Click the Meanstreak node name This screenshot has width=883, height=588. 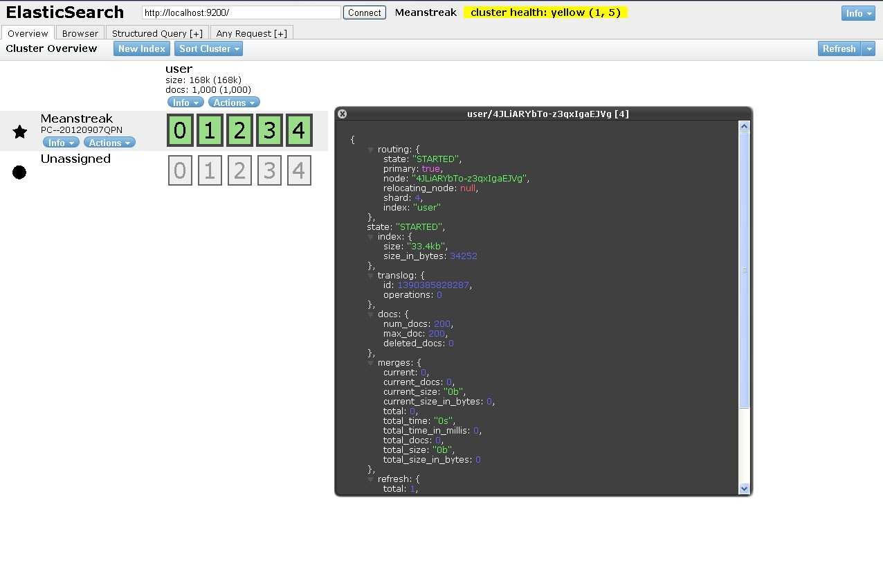pyautogui.click(x=77, y=118)
